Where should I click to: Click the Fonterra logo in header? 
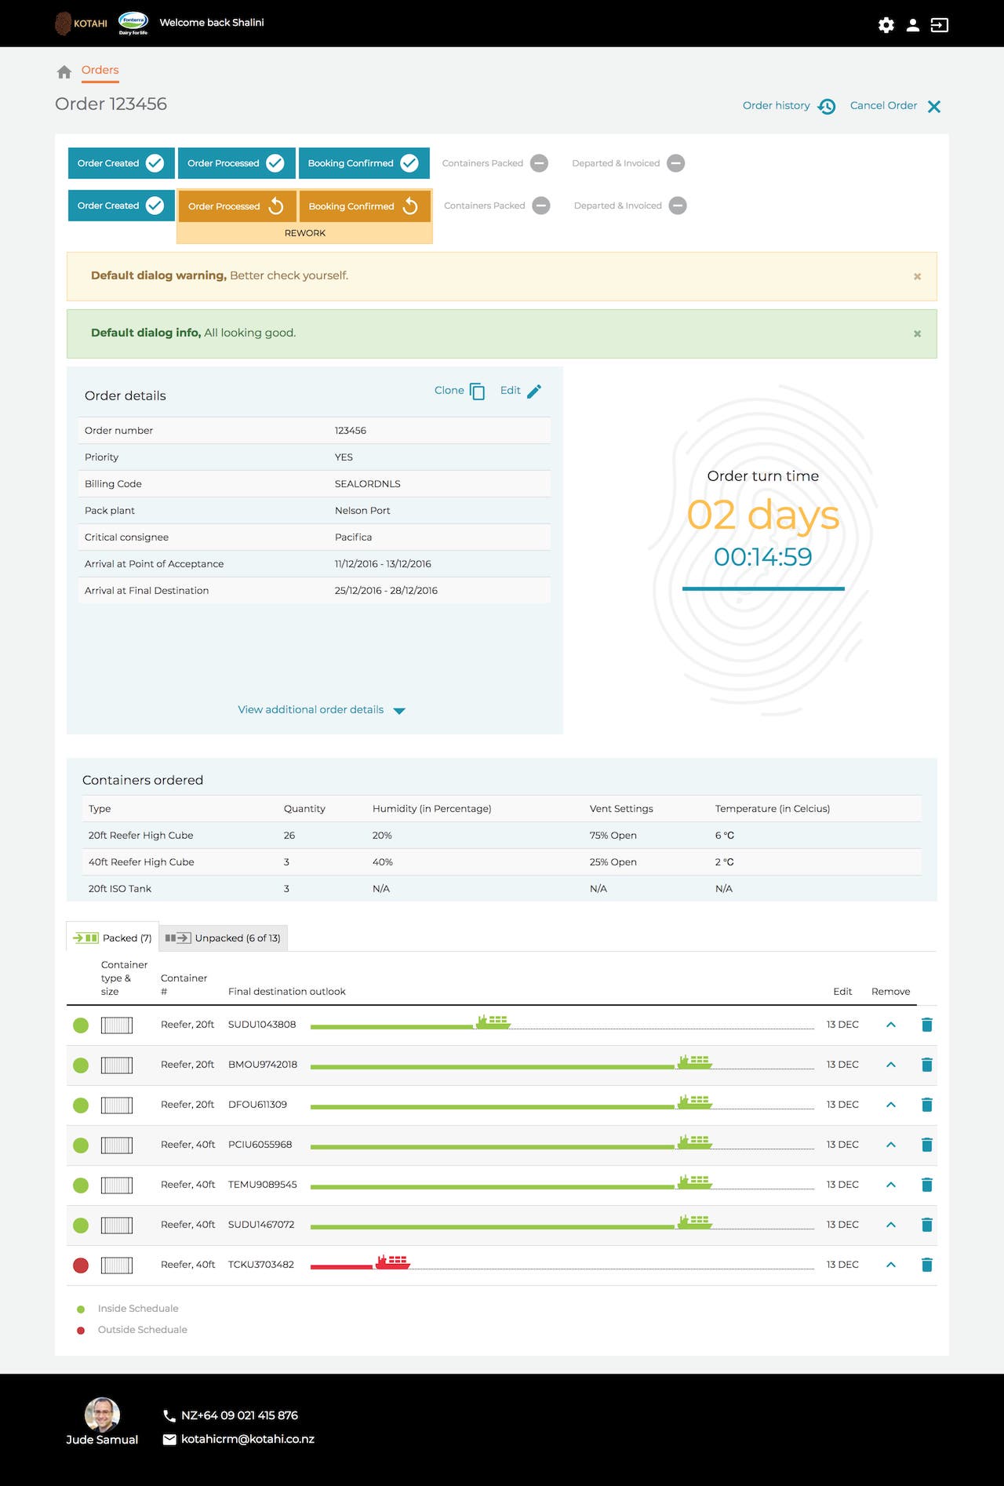133,23
